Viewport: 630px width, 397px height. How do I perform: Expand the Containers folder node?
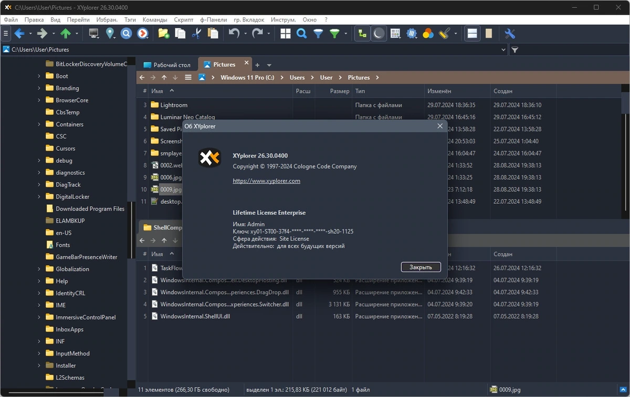pos(39,124)
